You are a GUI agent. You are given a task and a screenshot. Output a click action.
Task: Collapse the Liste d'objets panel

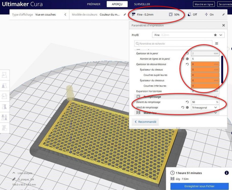14,173
